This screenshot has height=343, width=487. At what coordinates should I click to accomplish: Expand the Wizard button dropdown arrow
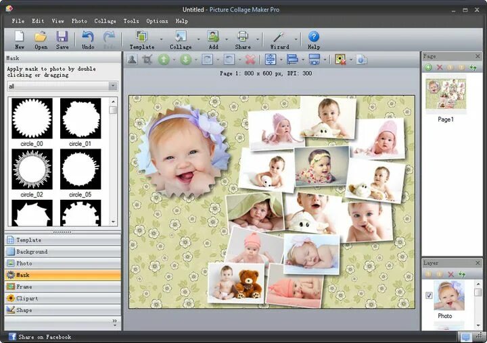[296, 39]
